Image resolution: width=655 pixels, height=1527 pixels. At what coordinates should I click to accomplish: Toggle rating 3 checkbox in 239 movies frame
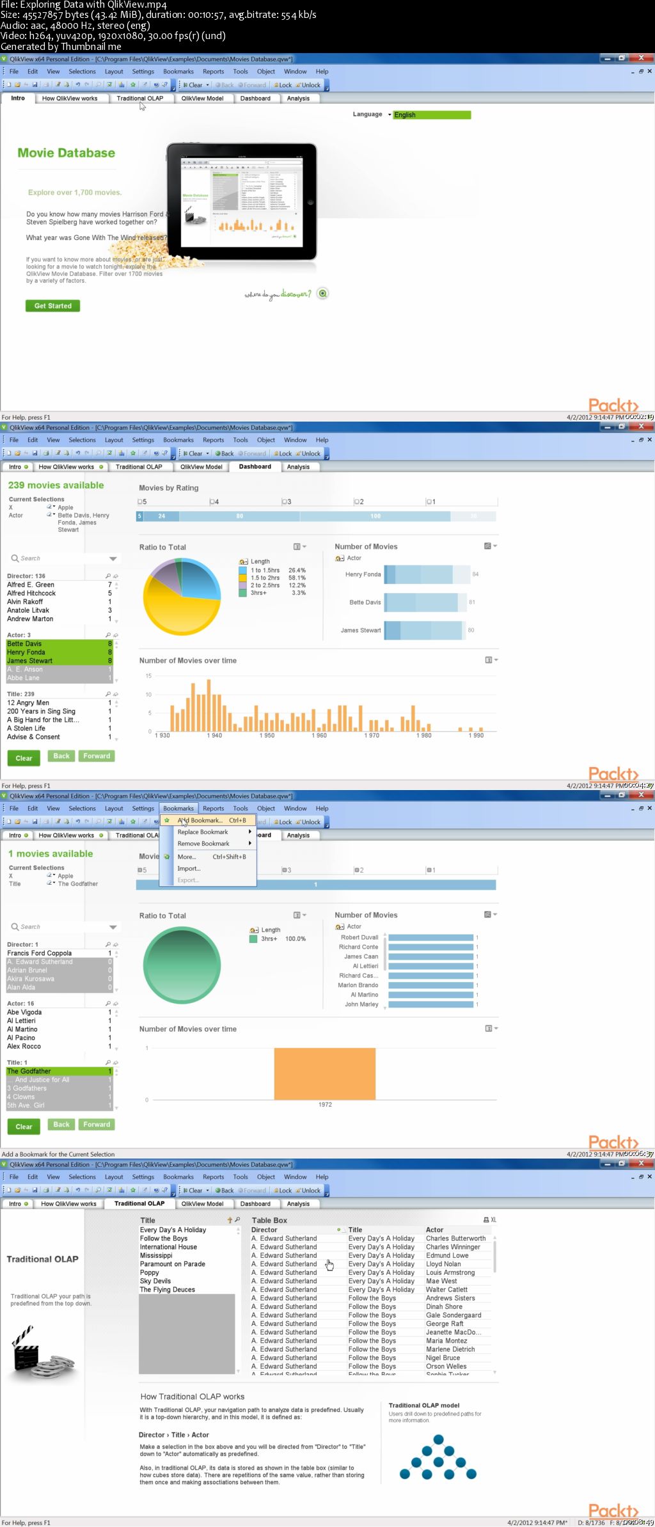tap(285, 502)
